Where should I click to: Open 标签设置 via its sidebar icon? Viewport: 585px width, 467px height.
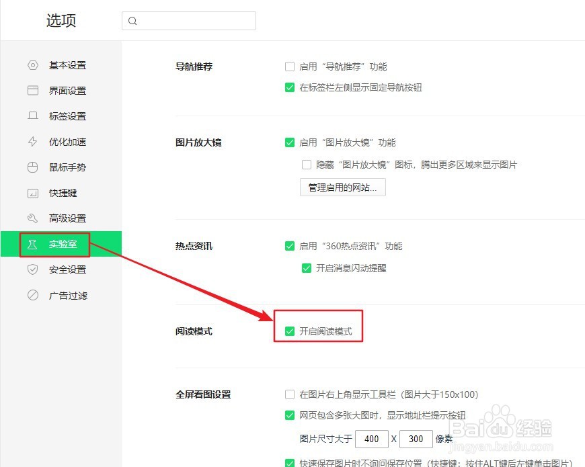pos(32,116)
